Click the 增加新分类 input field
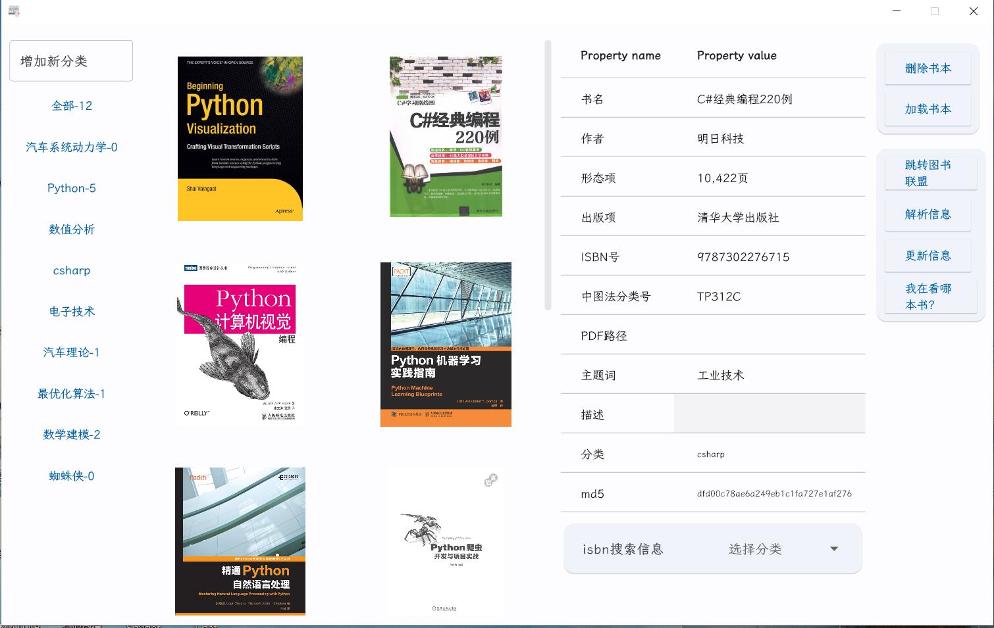The image size is (994, 628). pyautogui.click(x=71, y=61)
